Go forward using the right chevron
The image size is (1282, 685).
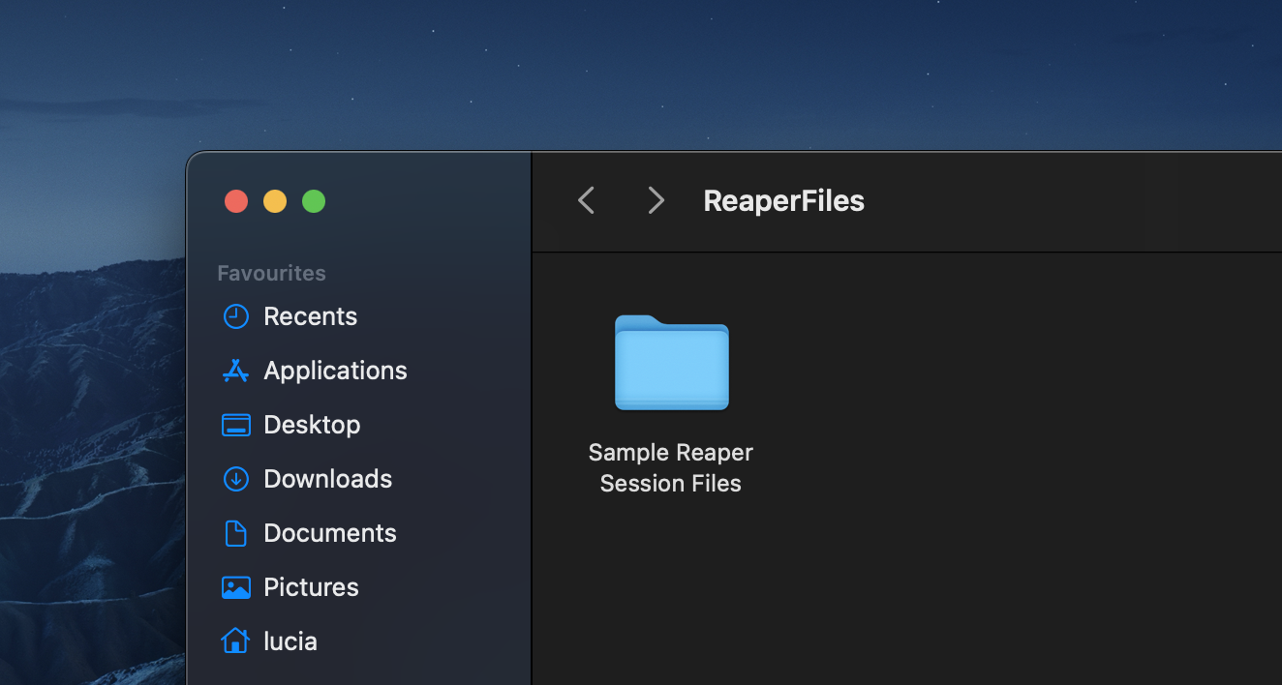point(656,200)
